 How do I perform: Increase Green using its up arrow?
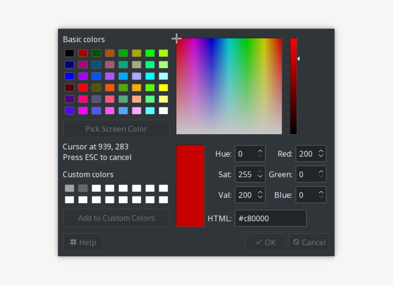(x=321, y=171)
